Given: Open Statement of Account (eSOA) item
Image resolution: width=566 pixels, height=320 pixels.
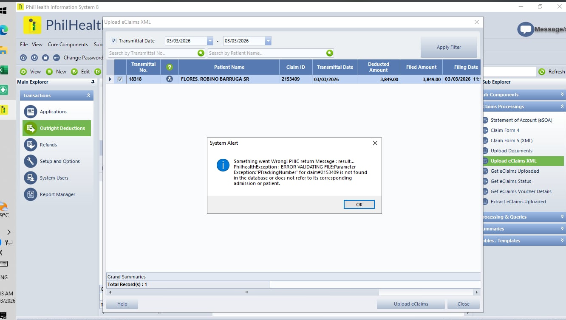Looking at the screenshot, I should click(x=521, y=120).
